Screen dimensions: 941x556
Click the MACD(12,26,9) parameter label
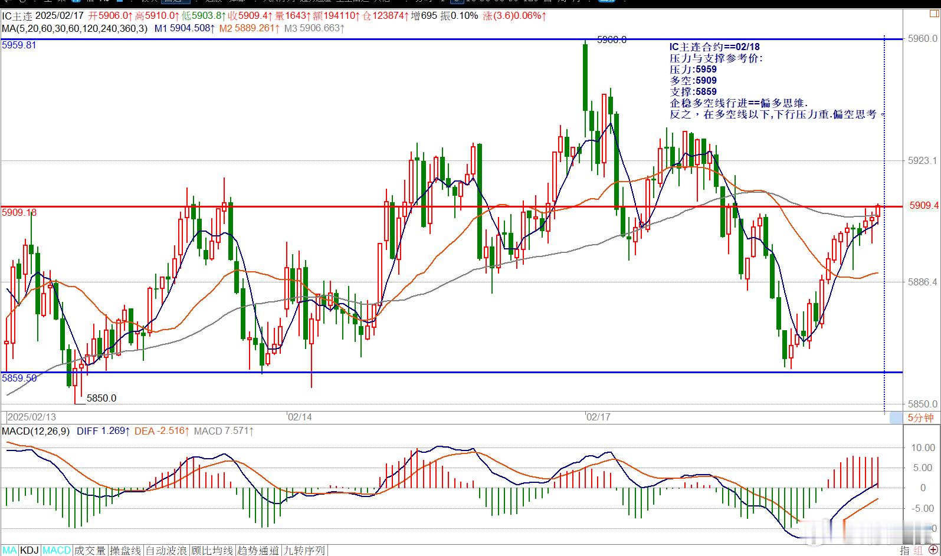(x=37, y=431)
